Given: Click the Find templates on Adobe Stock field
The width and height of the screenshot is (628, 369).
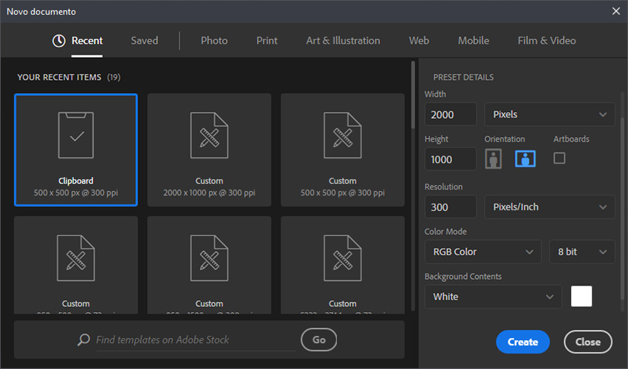Looking at the screenshot, I should tap(196, 339).
